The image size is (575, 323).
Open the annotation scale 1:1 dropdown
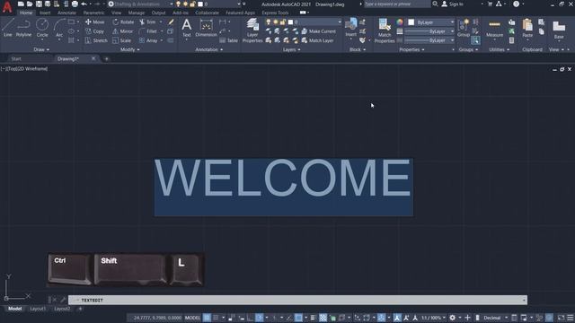pos(433,318)
